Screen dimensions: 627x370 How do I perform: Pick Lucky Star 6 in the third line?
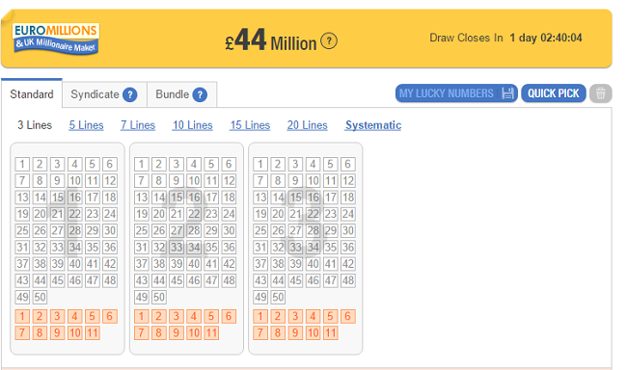348,316
